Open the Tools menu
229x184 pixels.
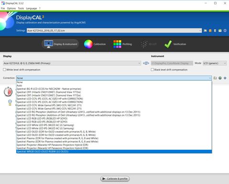point(21,8)
